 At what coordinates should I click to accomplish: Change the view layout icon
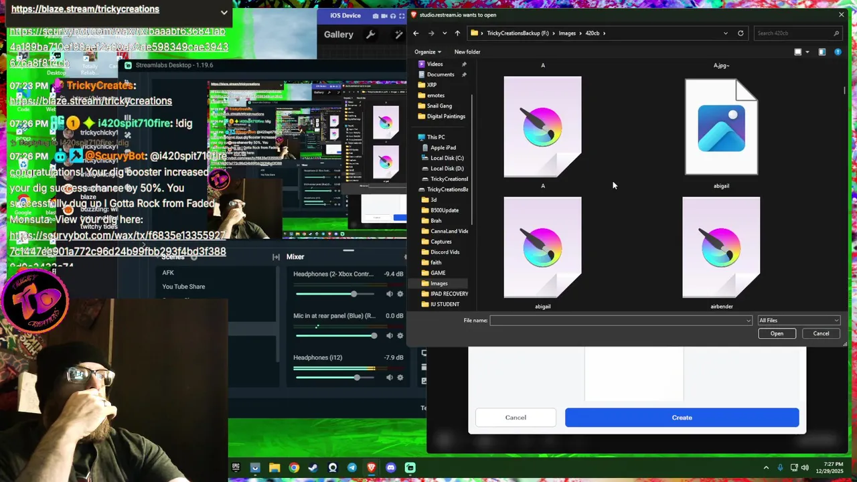(x=797, y=52)
